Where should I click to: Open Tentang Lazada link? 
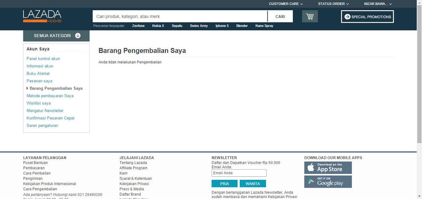pyautogui.click(x=133, y=163)
